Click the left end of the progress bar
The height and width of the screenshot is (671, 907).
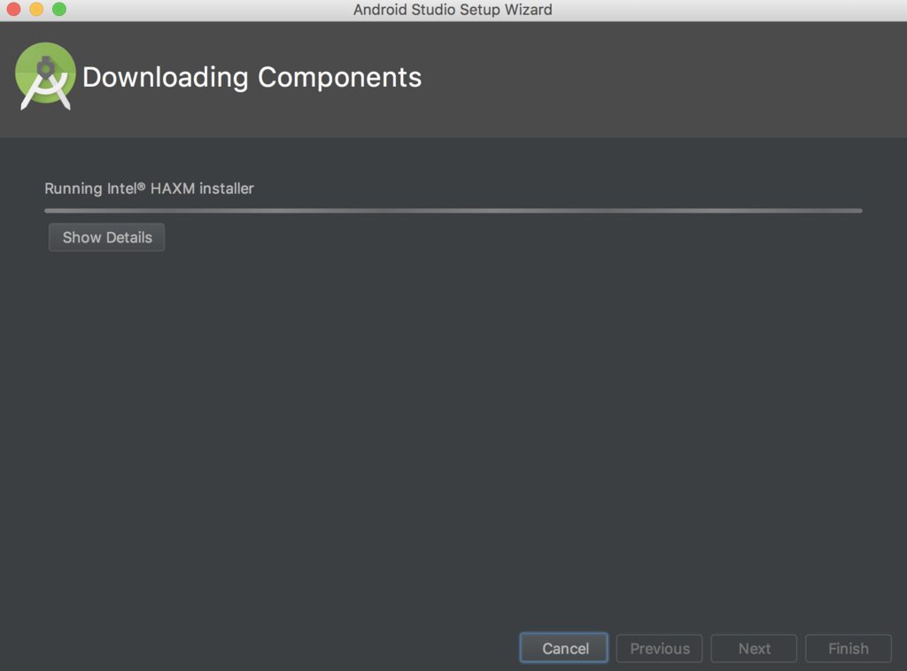(x=50, y=211)
